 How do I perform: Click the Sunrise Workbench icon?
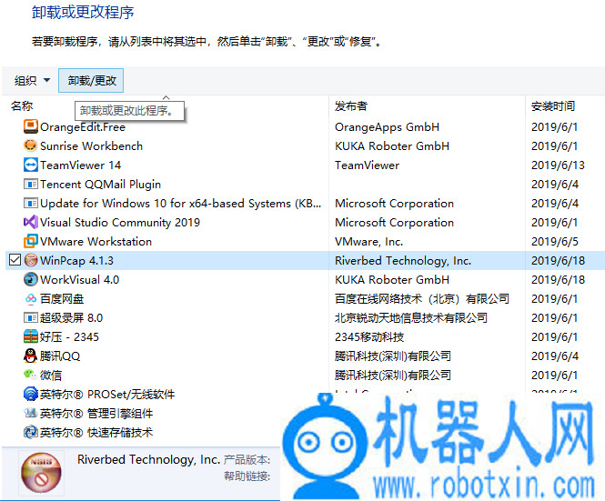coord(31,145)
